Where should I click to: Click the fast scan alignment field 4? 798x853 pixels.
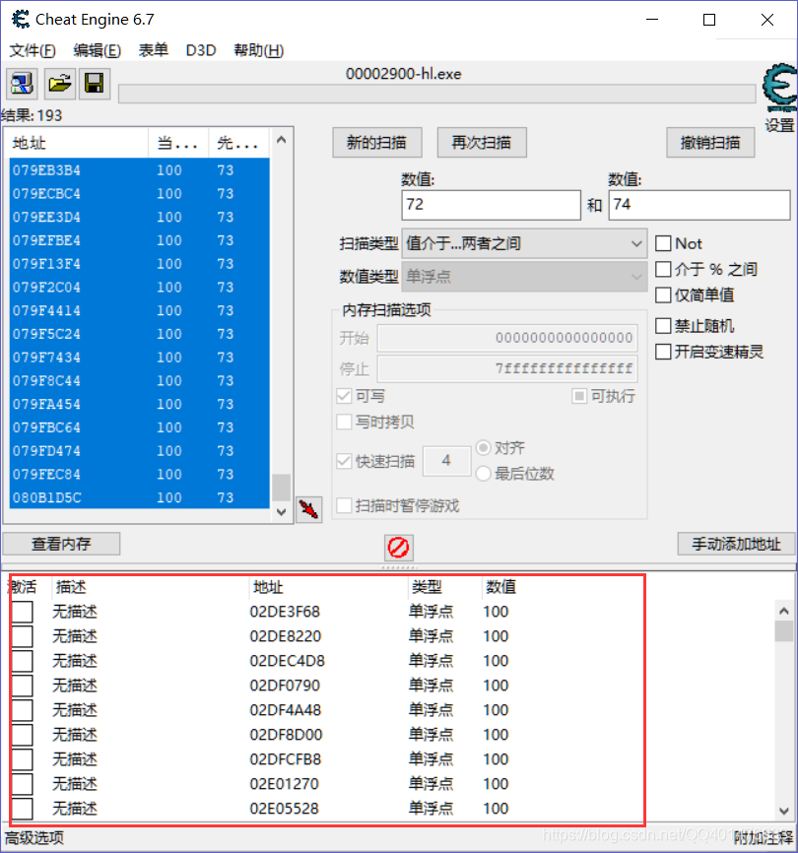pos(446,461)
